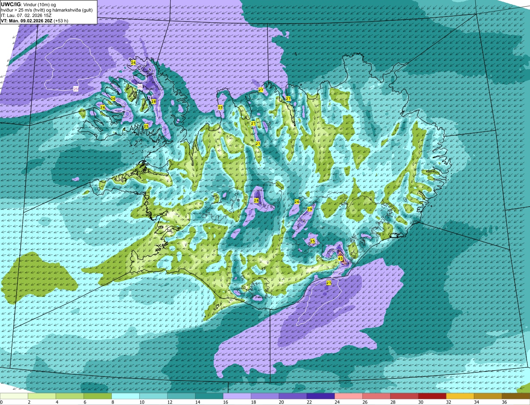Viewport: 530px width, 405px height.
Task: Pick the 26–28 m/s salmon legend swatch
Action: 376,396
